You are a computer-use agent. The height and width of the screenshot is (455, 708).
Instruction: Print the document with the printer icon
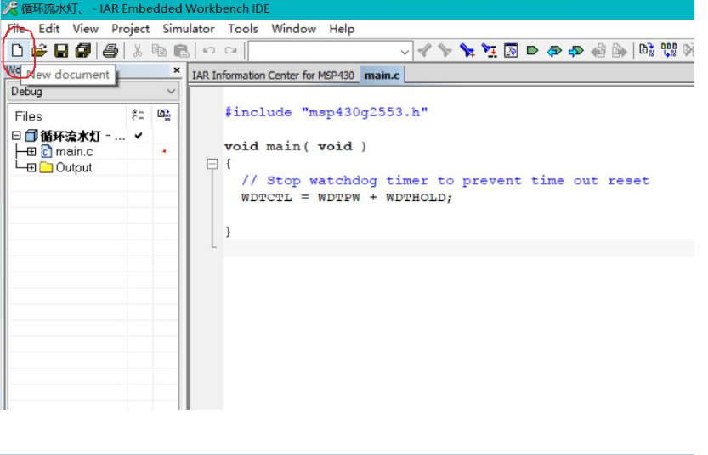pos(110,50)
